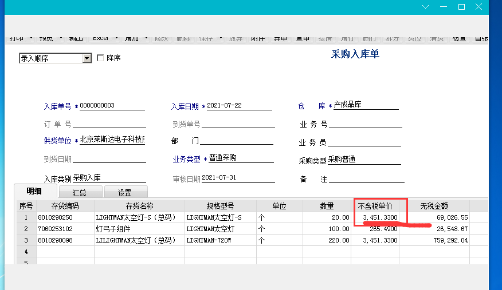This screenshot has width=502, height=290.
Task: Expand the 预览 toolbar dropdown arrow
Action: click(61, 38)
